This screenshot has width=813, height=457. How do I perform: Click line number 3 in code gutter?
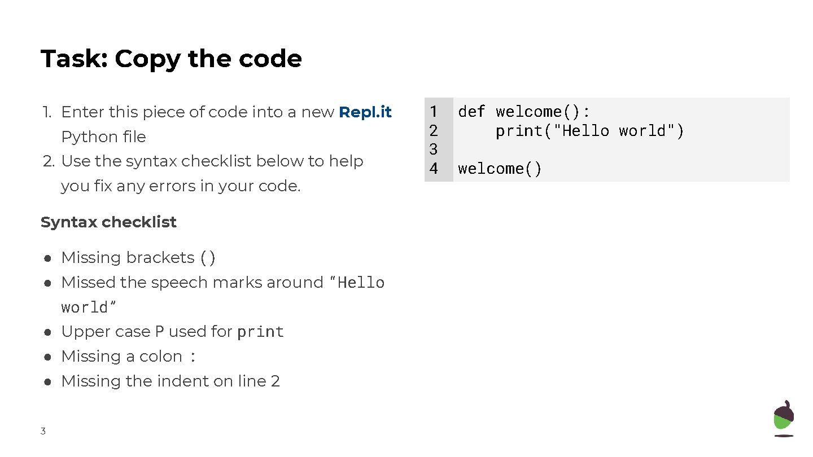(433, 150)
